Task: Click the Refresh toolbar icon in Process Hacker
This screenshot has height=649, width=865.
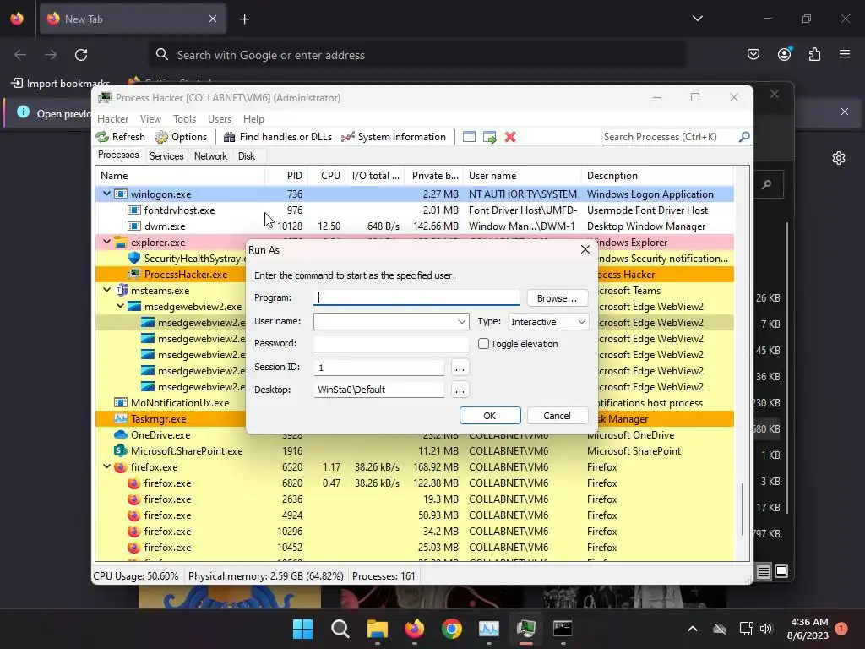Action: [120, 137]
